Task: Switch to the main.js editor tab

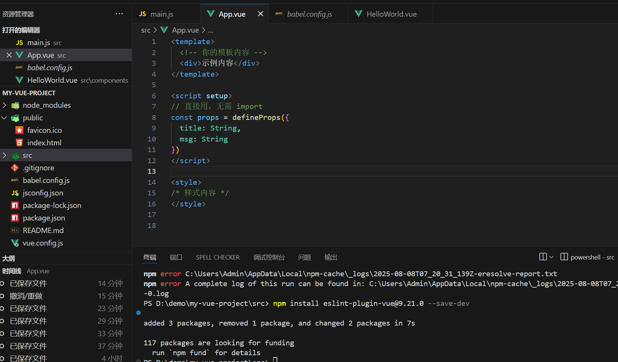Action: [x=167, y=14]
